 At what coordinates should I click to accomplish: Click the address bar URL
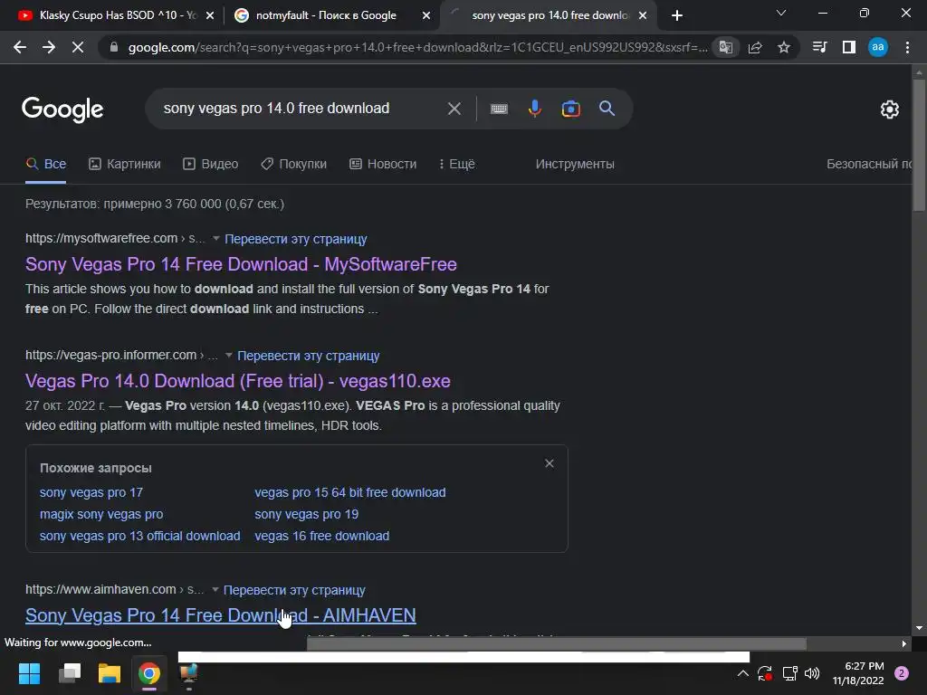pos(417,47)
